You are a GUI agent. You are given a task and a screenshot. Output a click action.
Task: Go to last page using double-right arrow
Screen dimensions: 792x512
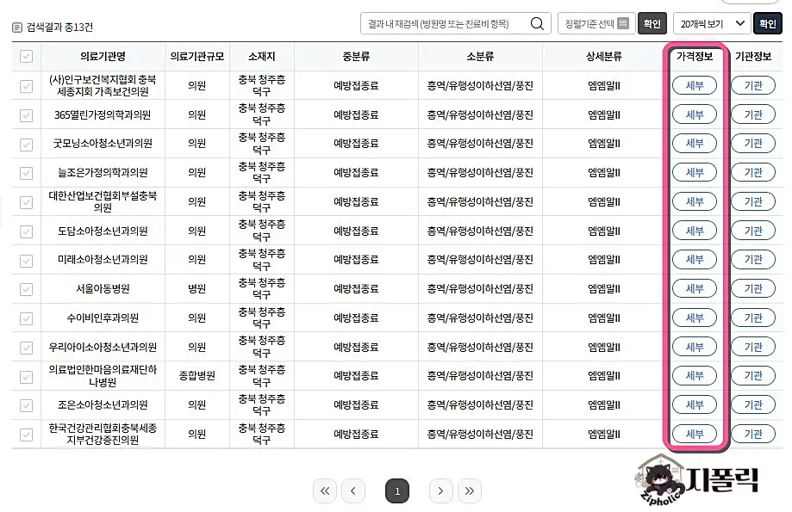470,490
